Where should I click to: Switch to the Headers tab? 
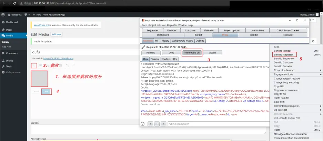(166, 59)
